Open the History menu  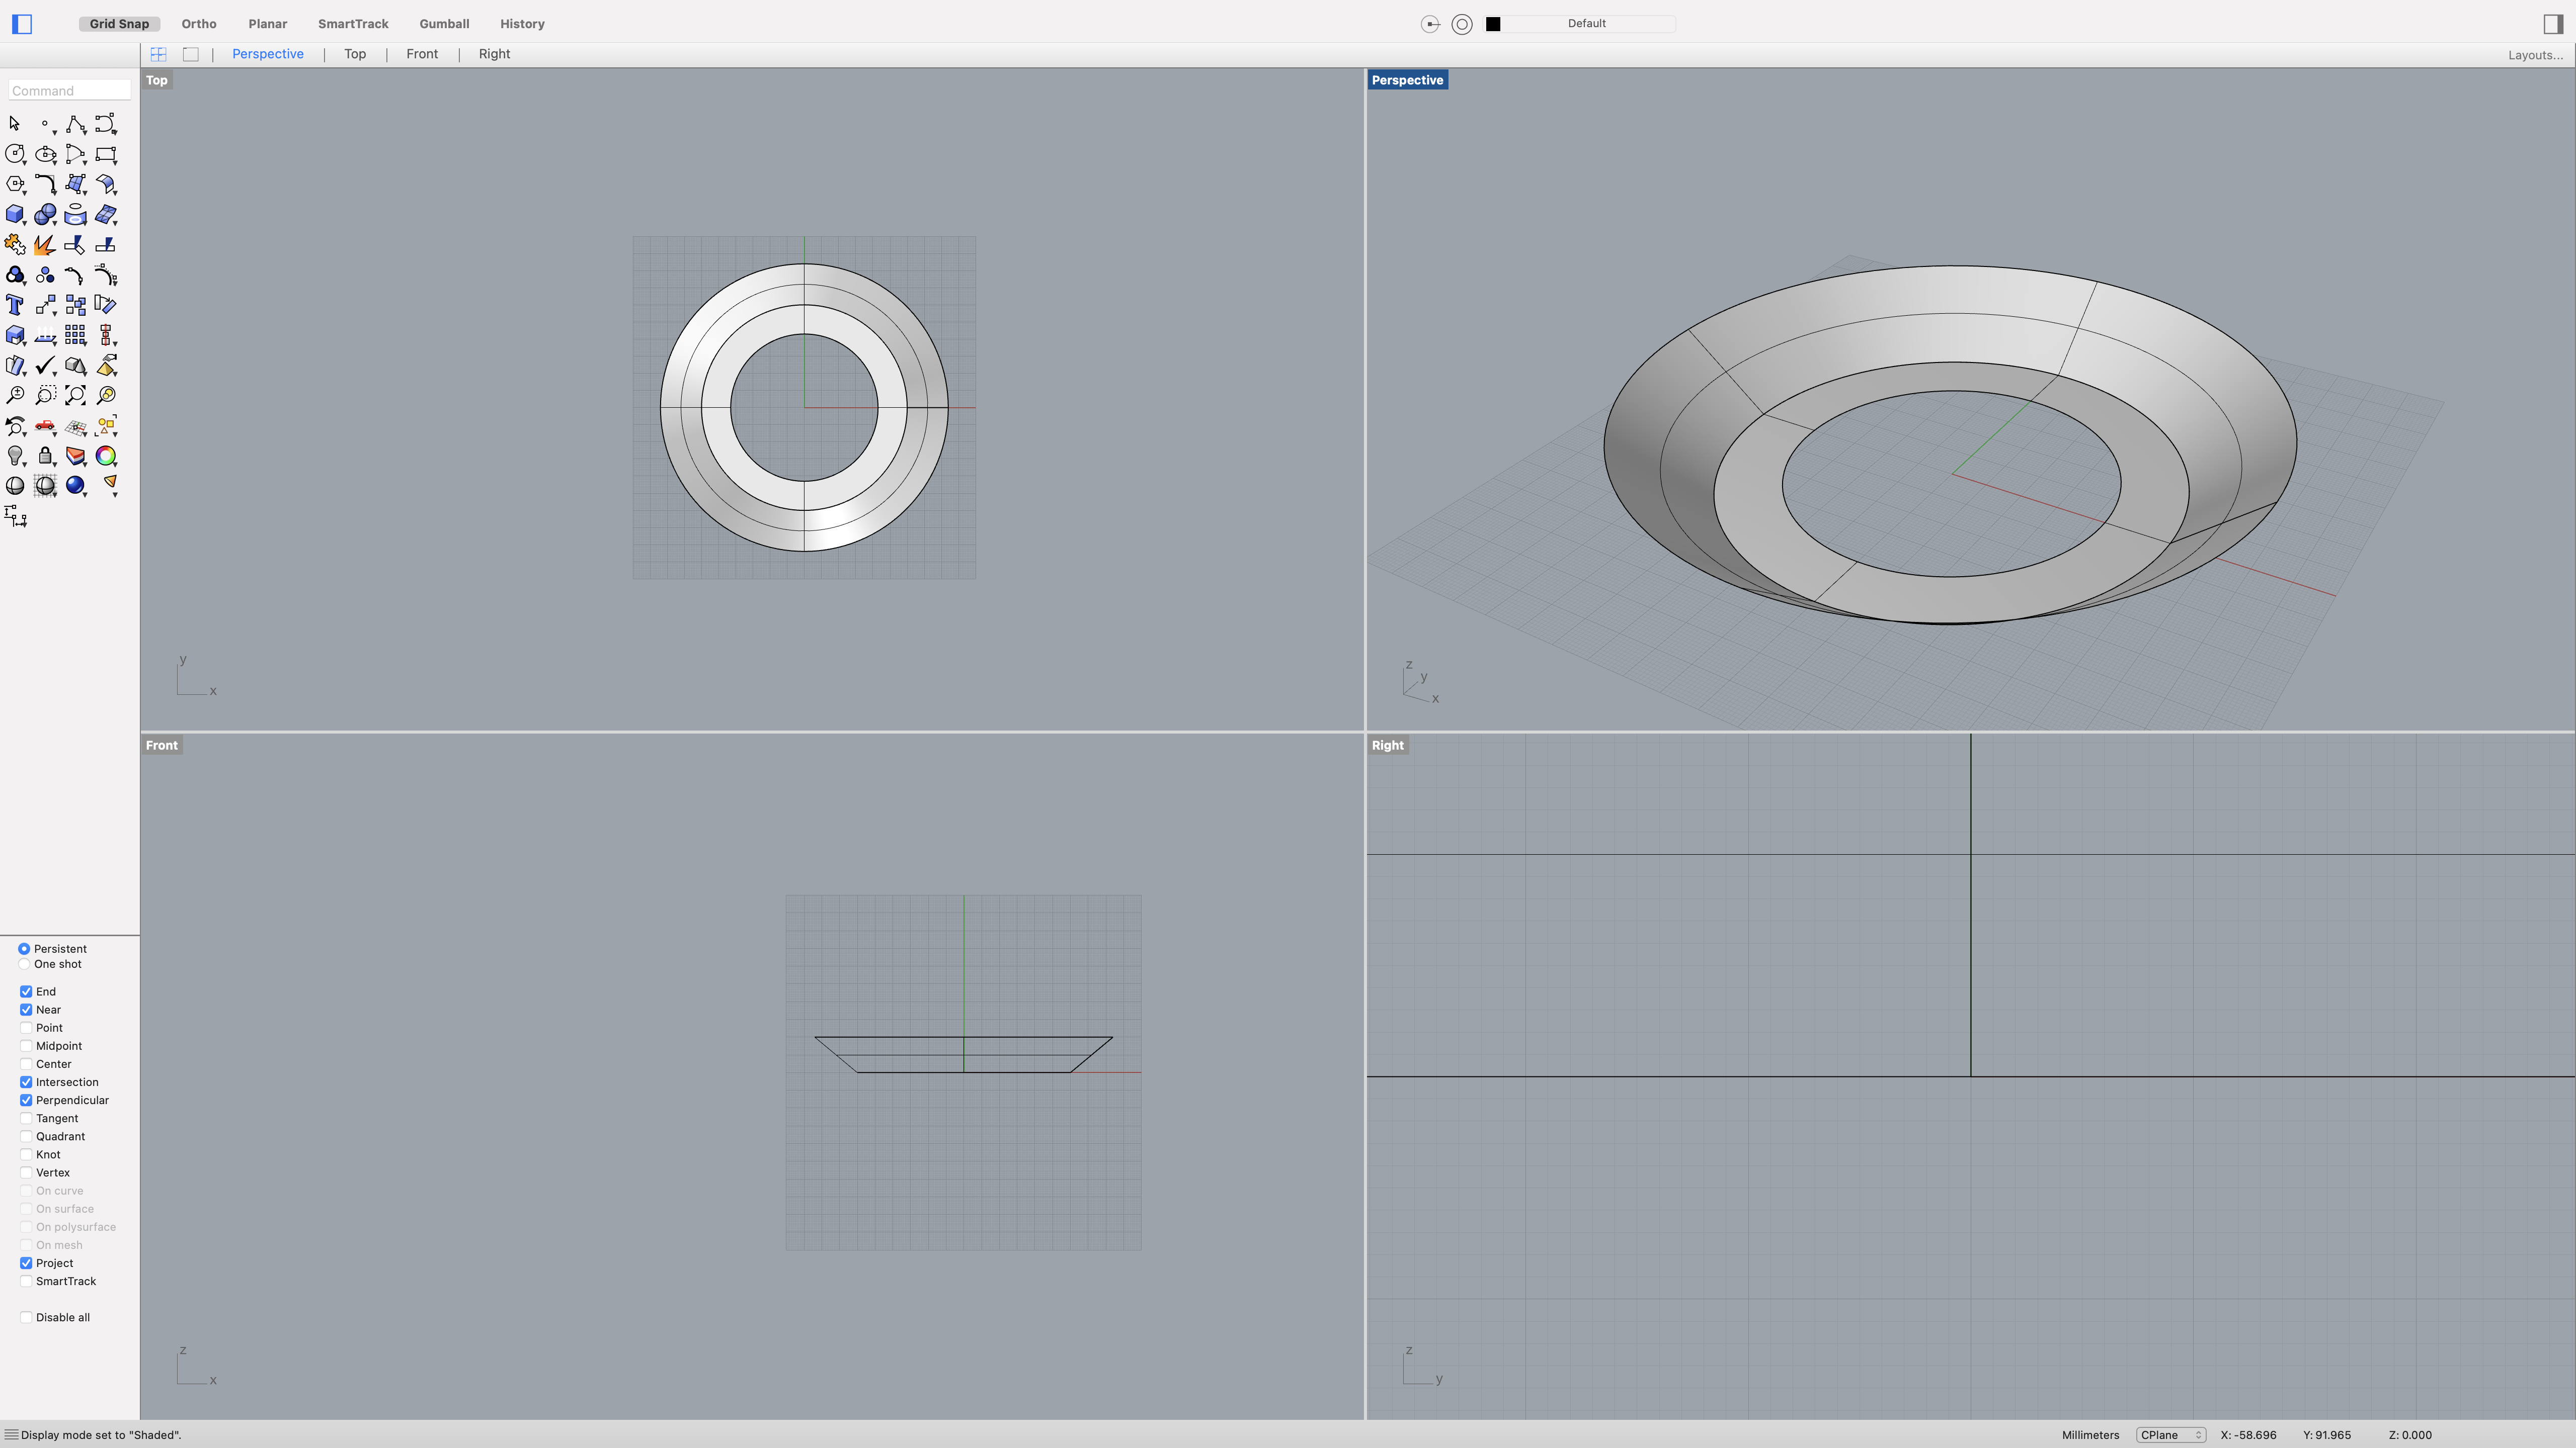[522, 23]
